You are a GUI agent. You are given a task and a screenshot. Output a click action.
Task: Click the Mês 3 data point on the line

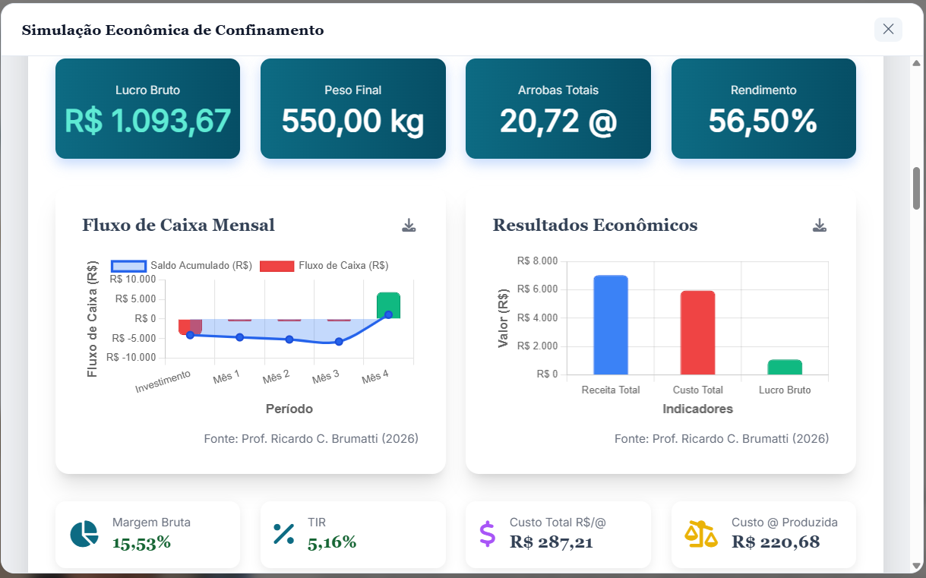(x=339, y=342)
